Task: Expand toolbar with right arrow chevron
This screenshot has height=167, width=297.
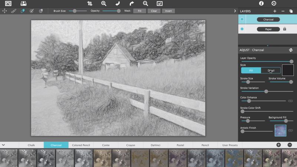Action: pos(235,11)
